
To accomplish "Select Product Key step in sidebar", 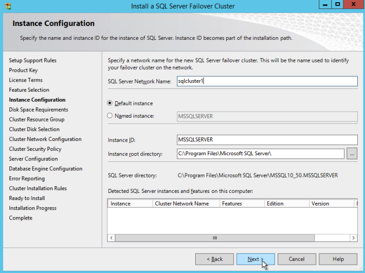I will click(23, 70).
